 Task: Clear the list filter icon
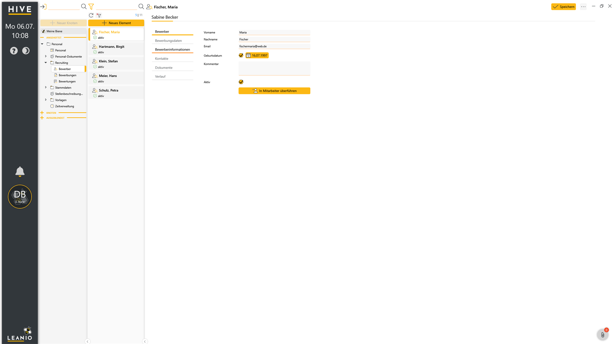(x=99, y=15)
